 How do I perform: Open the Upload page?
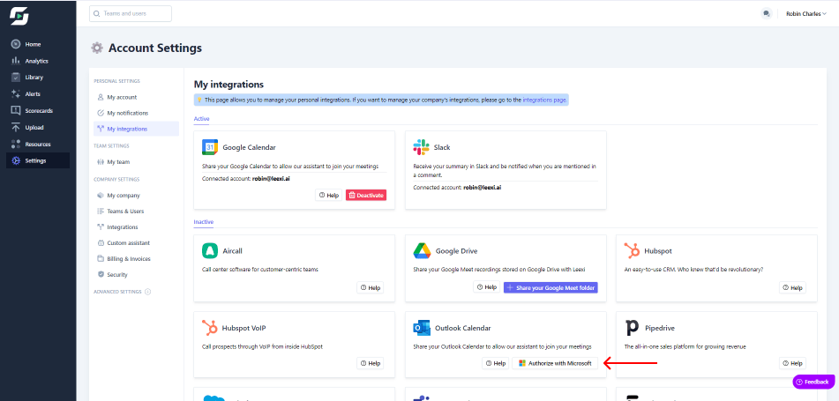point(34,128)
